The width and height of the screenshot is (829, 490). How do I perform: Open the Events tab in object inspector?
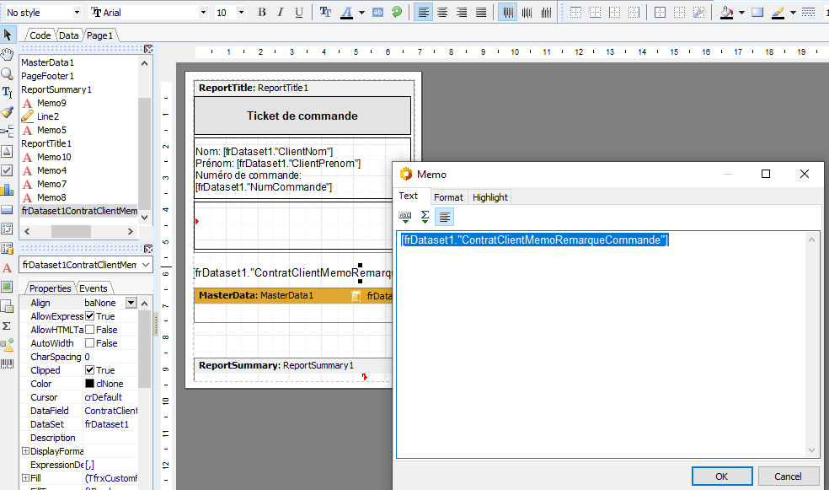tap(94, 288)
